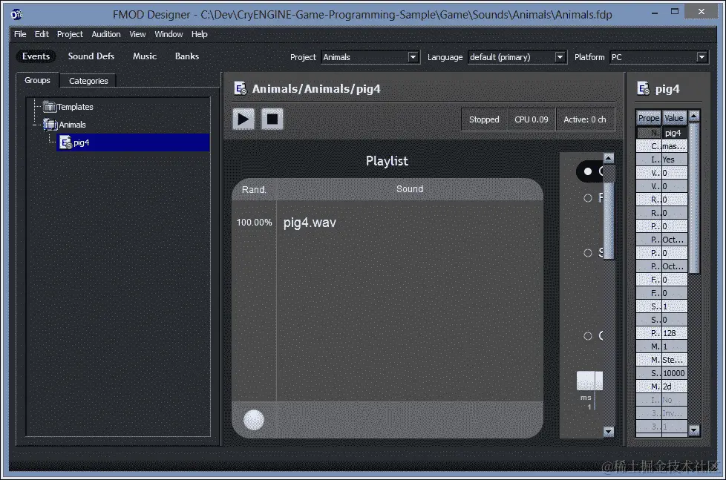The width and height of the screenshot is (726, 480).
Task: Click the 2d mode value in properties
Action: pos(674,387)
